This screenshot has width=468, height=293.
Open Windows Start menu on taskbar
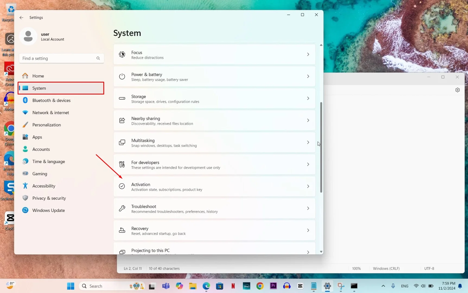(71, 286)
